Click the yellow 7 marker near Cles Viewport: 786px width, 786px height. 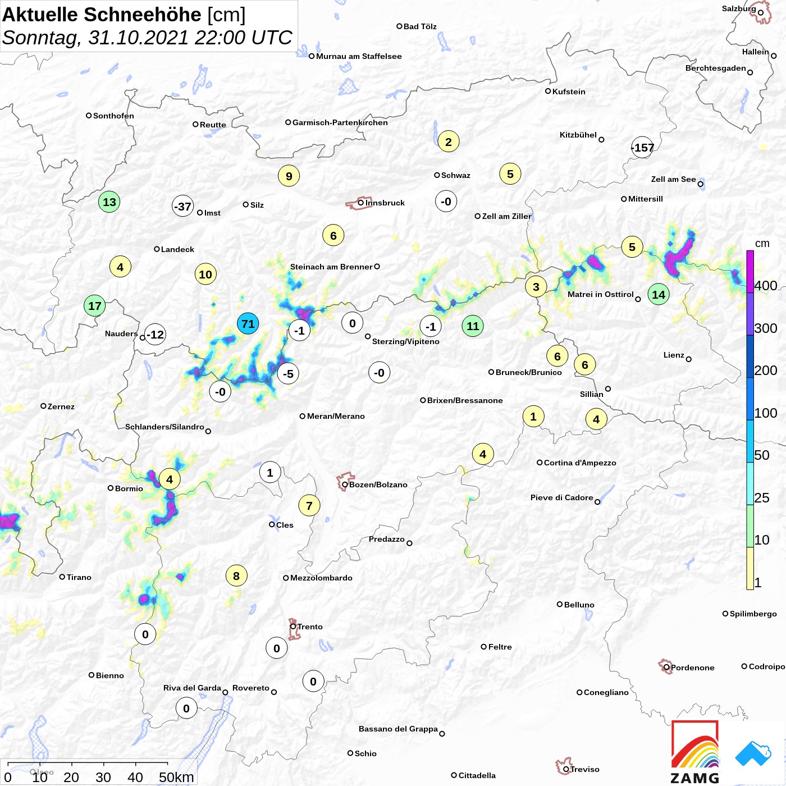coord(309,505)
